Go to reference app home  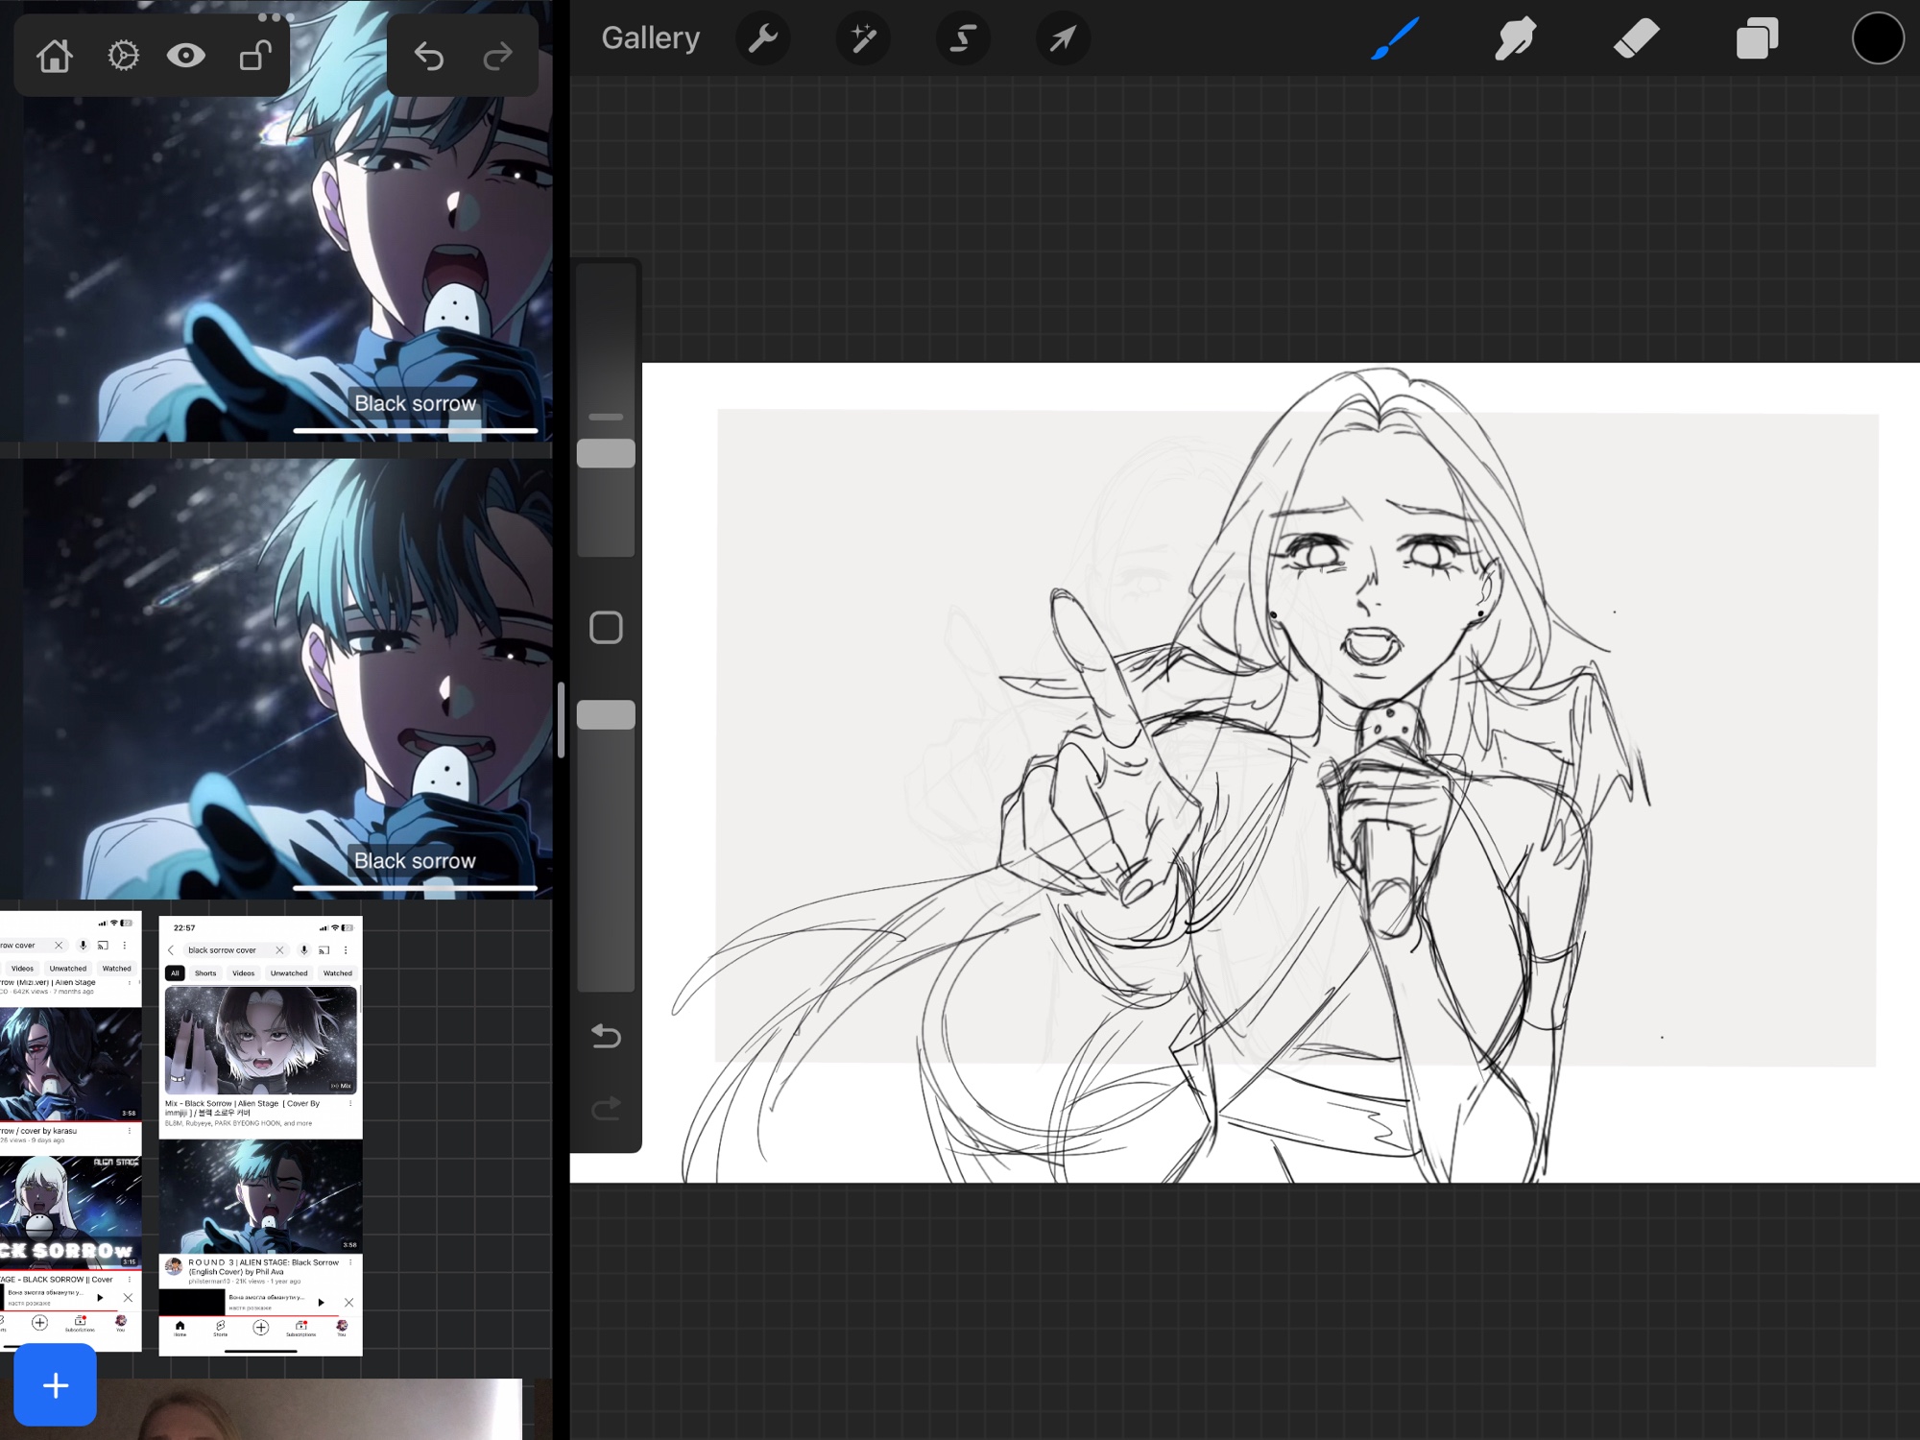[55, 56]
